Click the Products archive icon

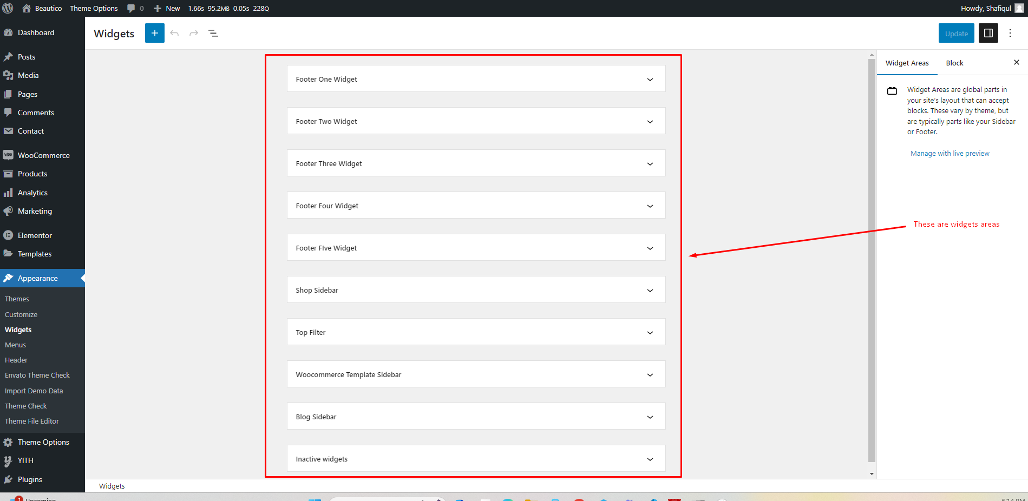(x=8, y=174)
